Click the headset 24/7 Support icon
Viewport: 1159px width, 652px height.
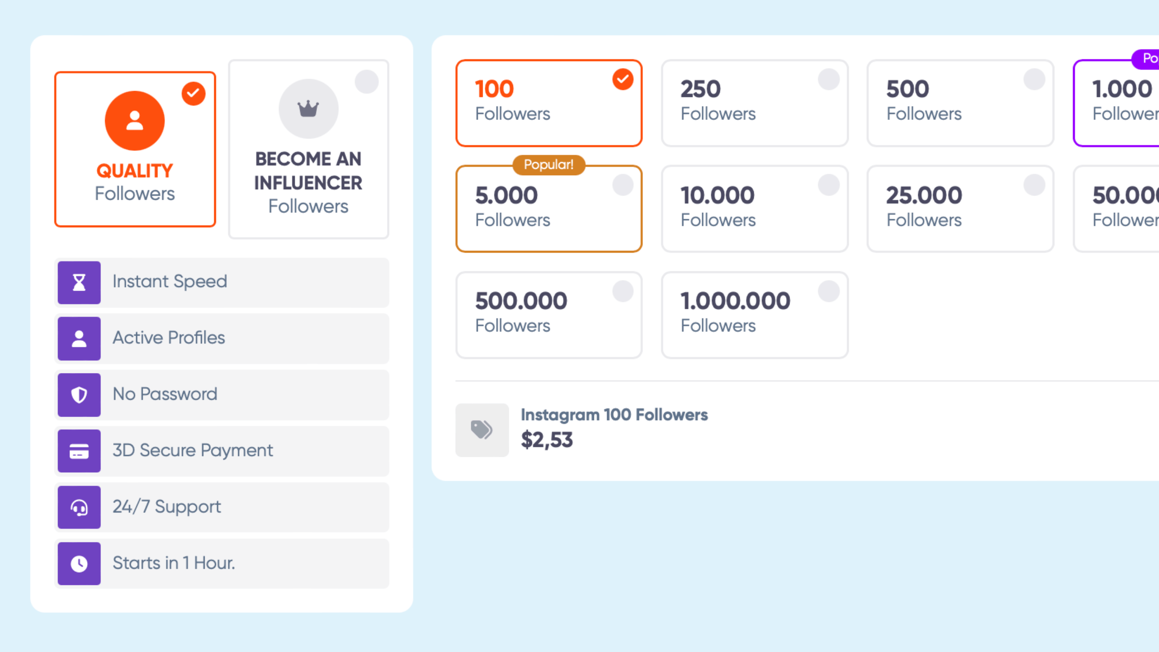79,507
